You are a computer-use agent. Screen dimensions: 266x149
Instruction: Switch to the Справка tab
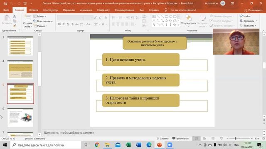click(154, 10)
